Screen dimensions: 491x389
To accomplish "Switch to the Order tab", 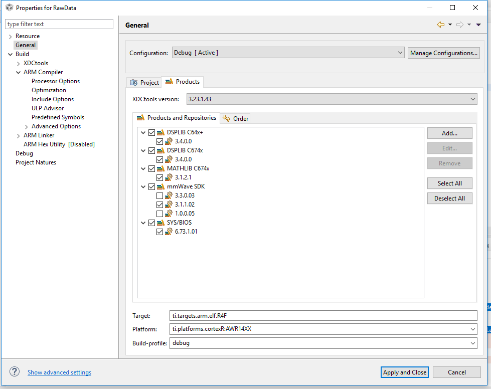I will (x=236, y=119).
